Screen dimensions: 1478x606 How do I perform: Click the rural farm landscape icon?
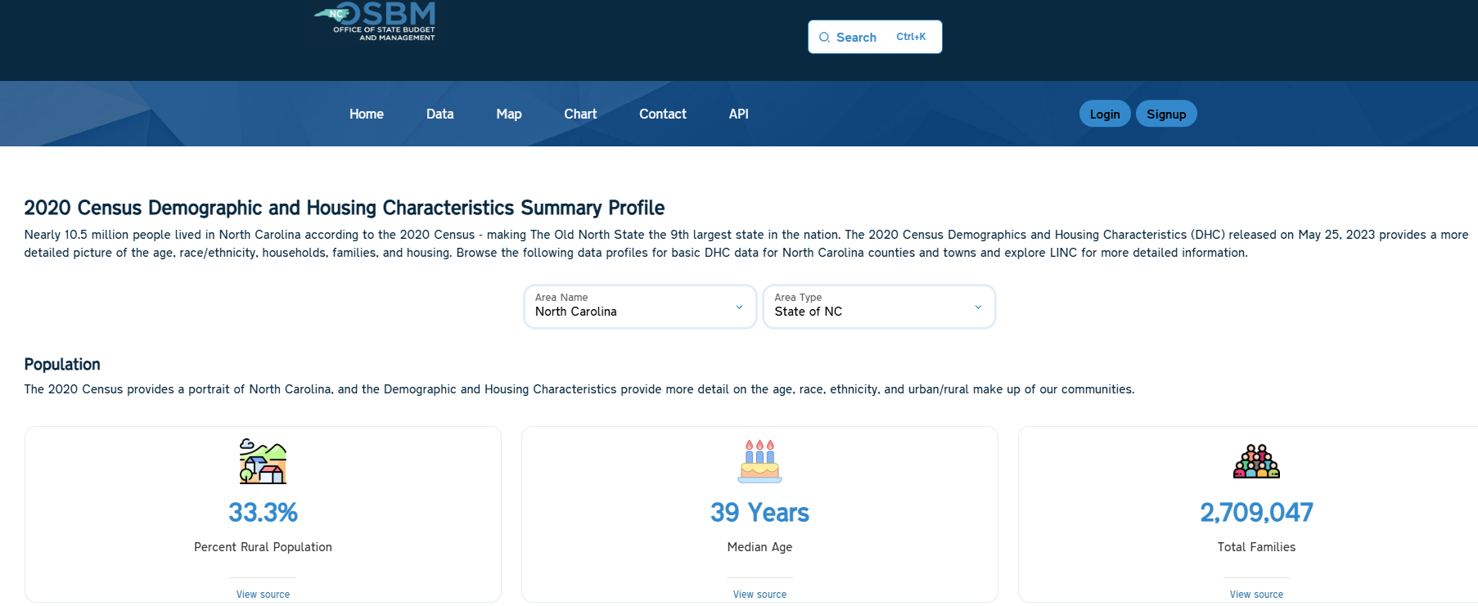(263, 461)
